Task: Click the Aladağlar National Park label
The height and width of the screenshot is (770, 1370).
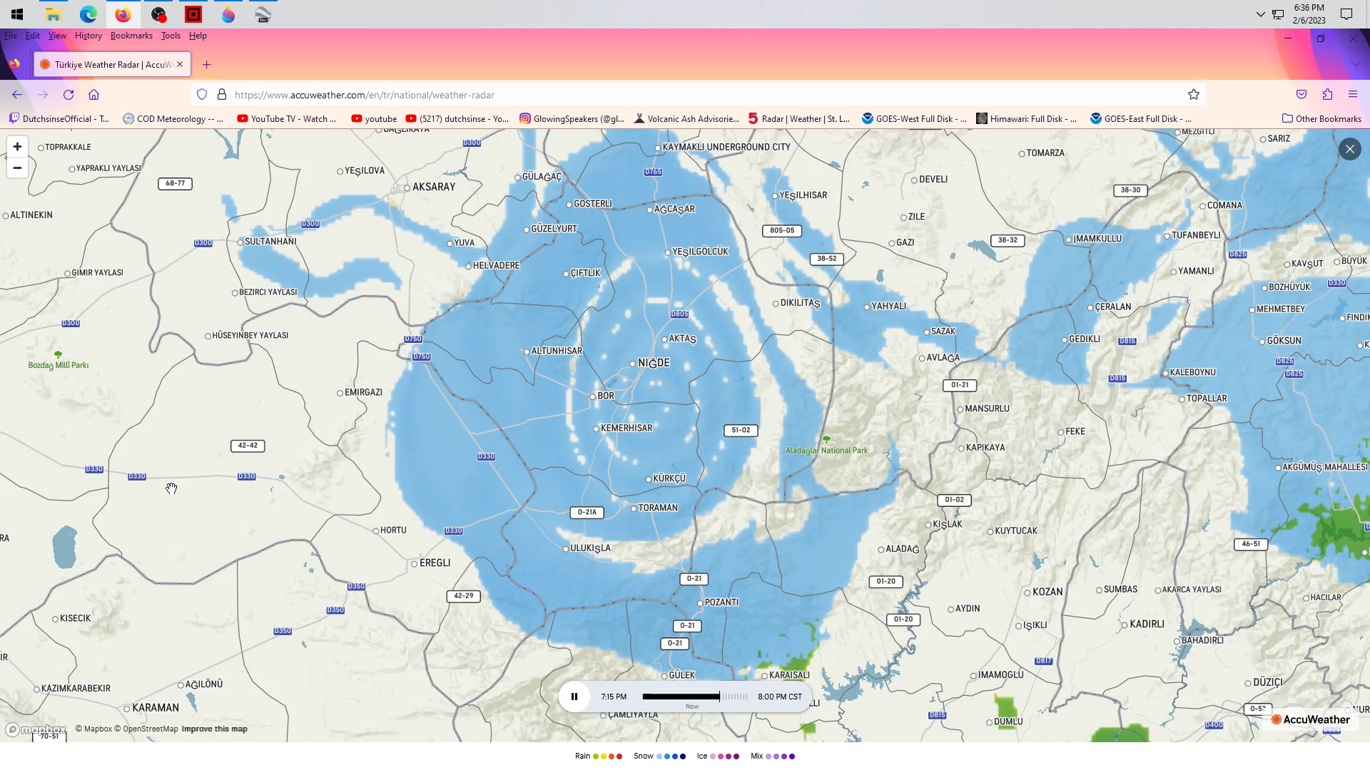Action: 827,451
